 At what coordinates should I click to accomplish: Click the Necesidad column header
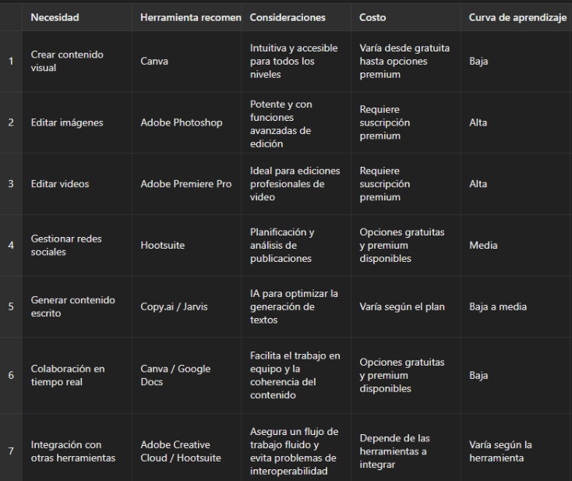click(55, 17)
